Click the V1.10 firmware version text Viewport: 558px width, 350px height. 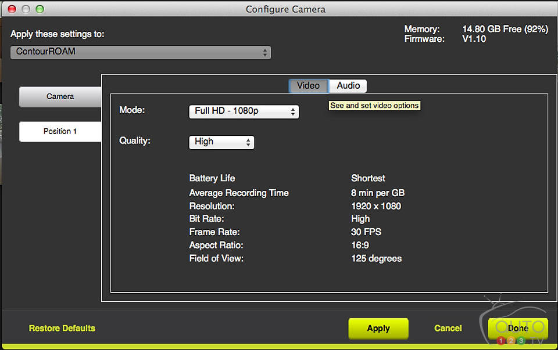[x=474, y=39]
